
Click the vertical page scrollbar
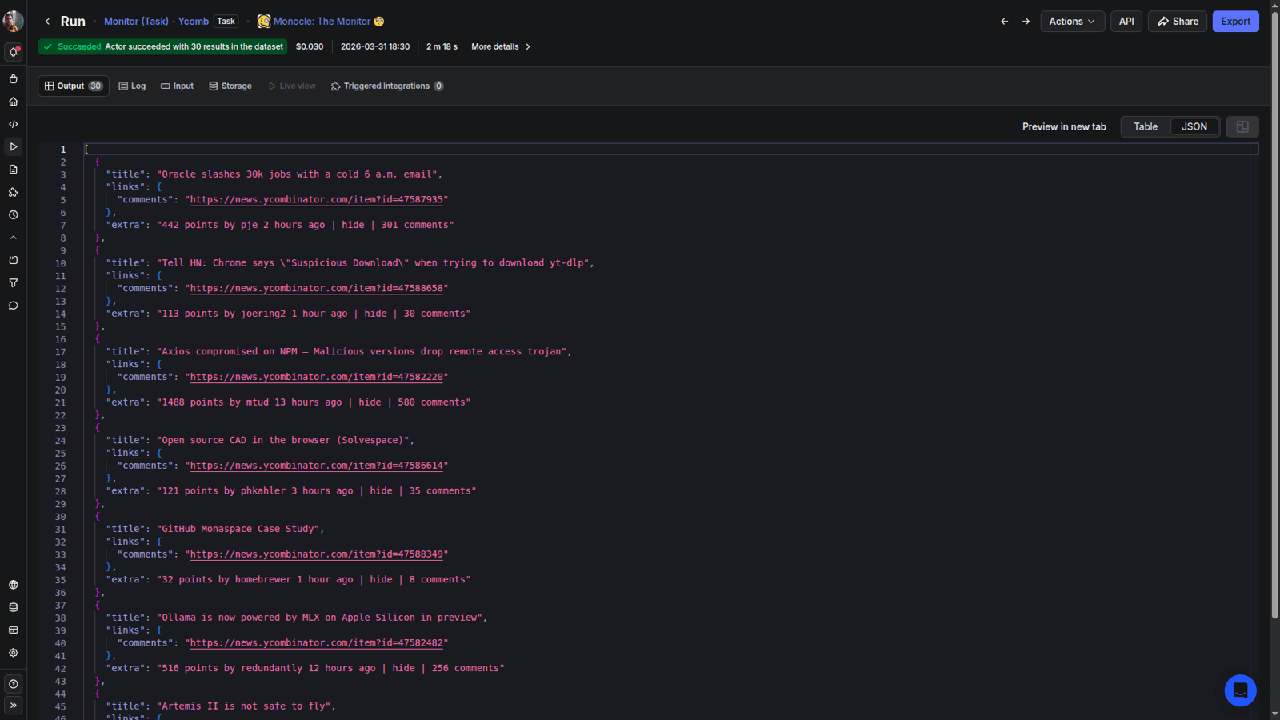point(1275,314)
